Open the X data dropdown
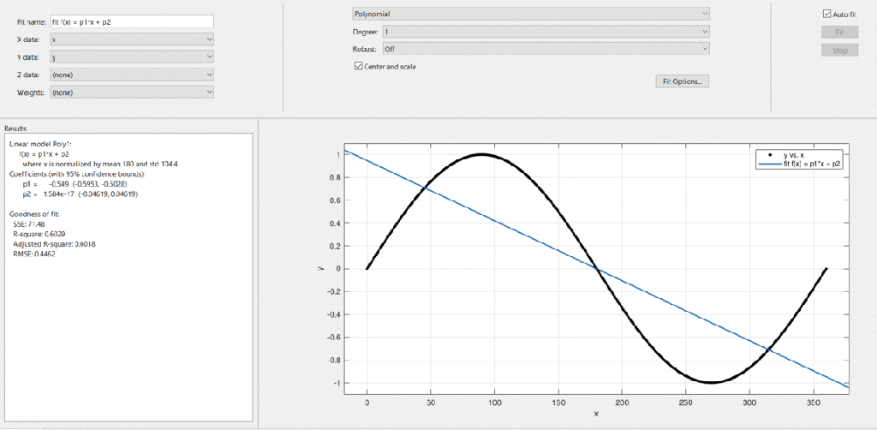Image resolution: width=877 pixels, height=430 pixels. click(x=131, y=39)
